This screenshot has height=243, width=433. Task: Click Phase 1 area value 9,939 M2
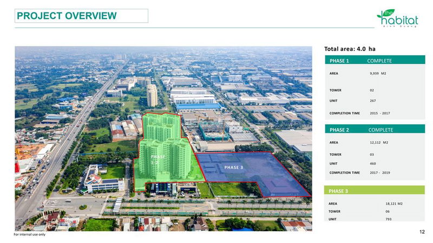tap(378, 73)
